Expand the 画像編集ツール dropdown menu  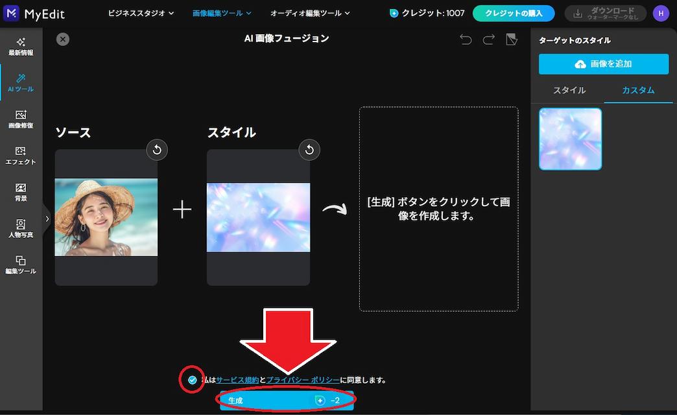click(222, 14)
